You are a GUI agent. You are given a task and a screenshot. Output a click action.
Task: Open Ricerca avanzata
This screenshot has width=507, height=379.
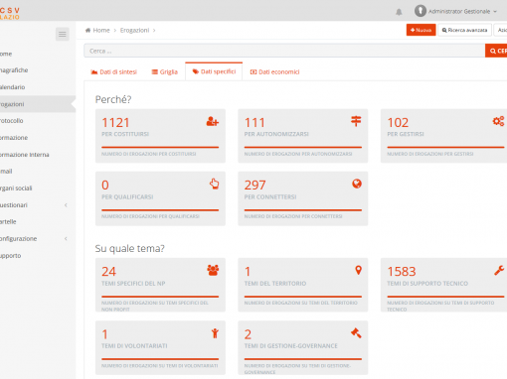click(x=464, y=30)
